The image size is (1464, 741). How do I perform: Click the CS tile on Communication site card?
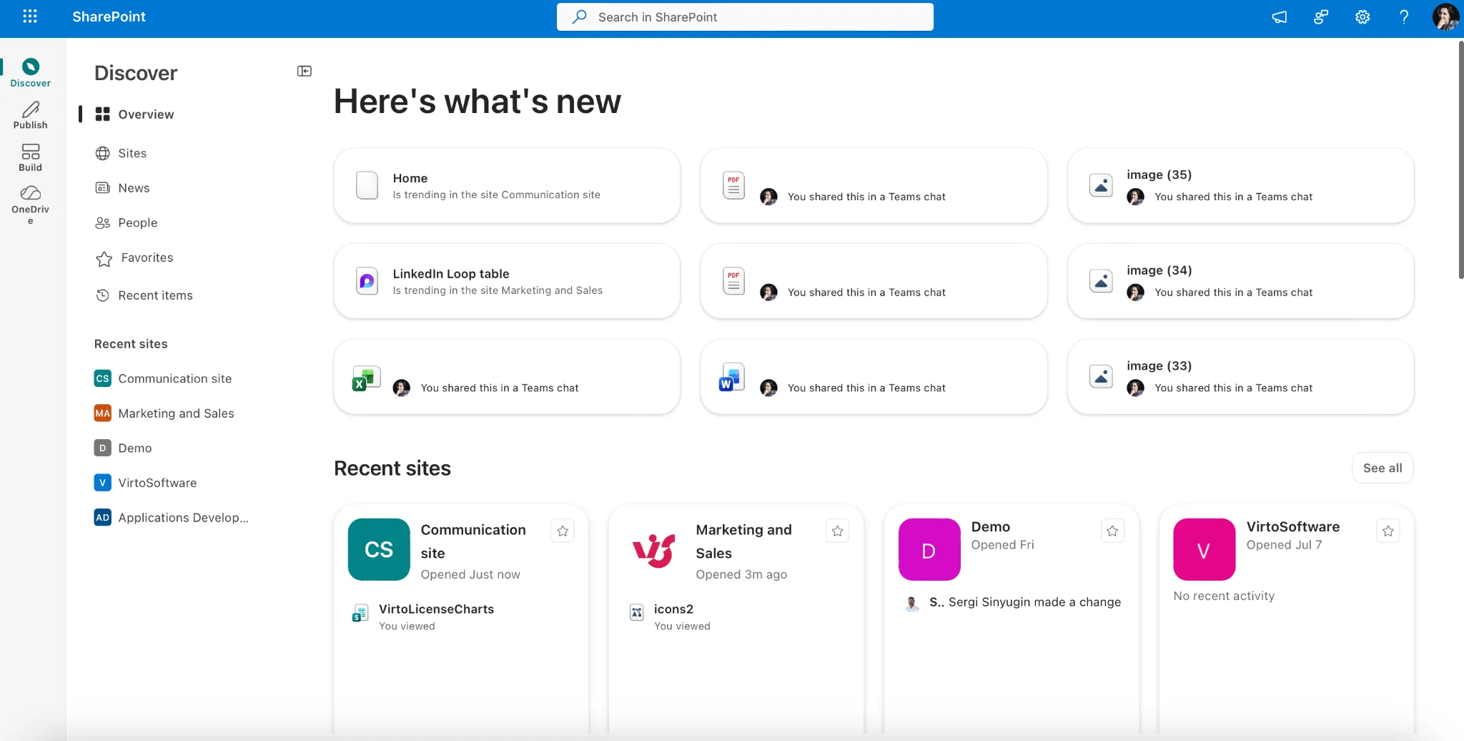(379, 549)
